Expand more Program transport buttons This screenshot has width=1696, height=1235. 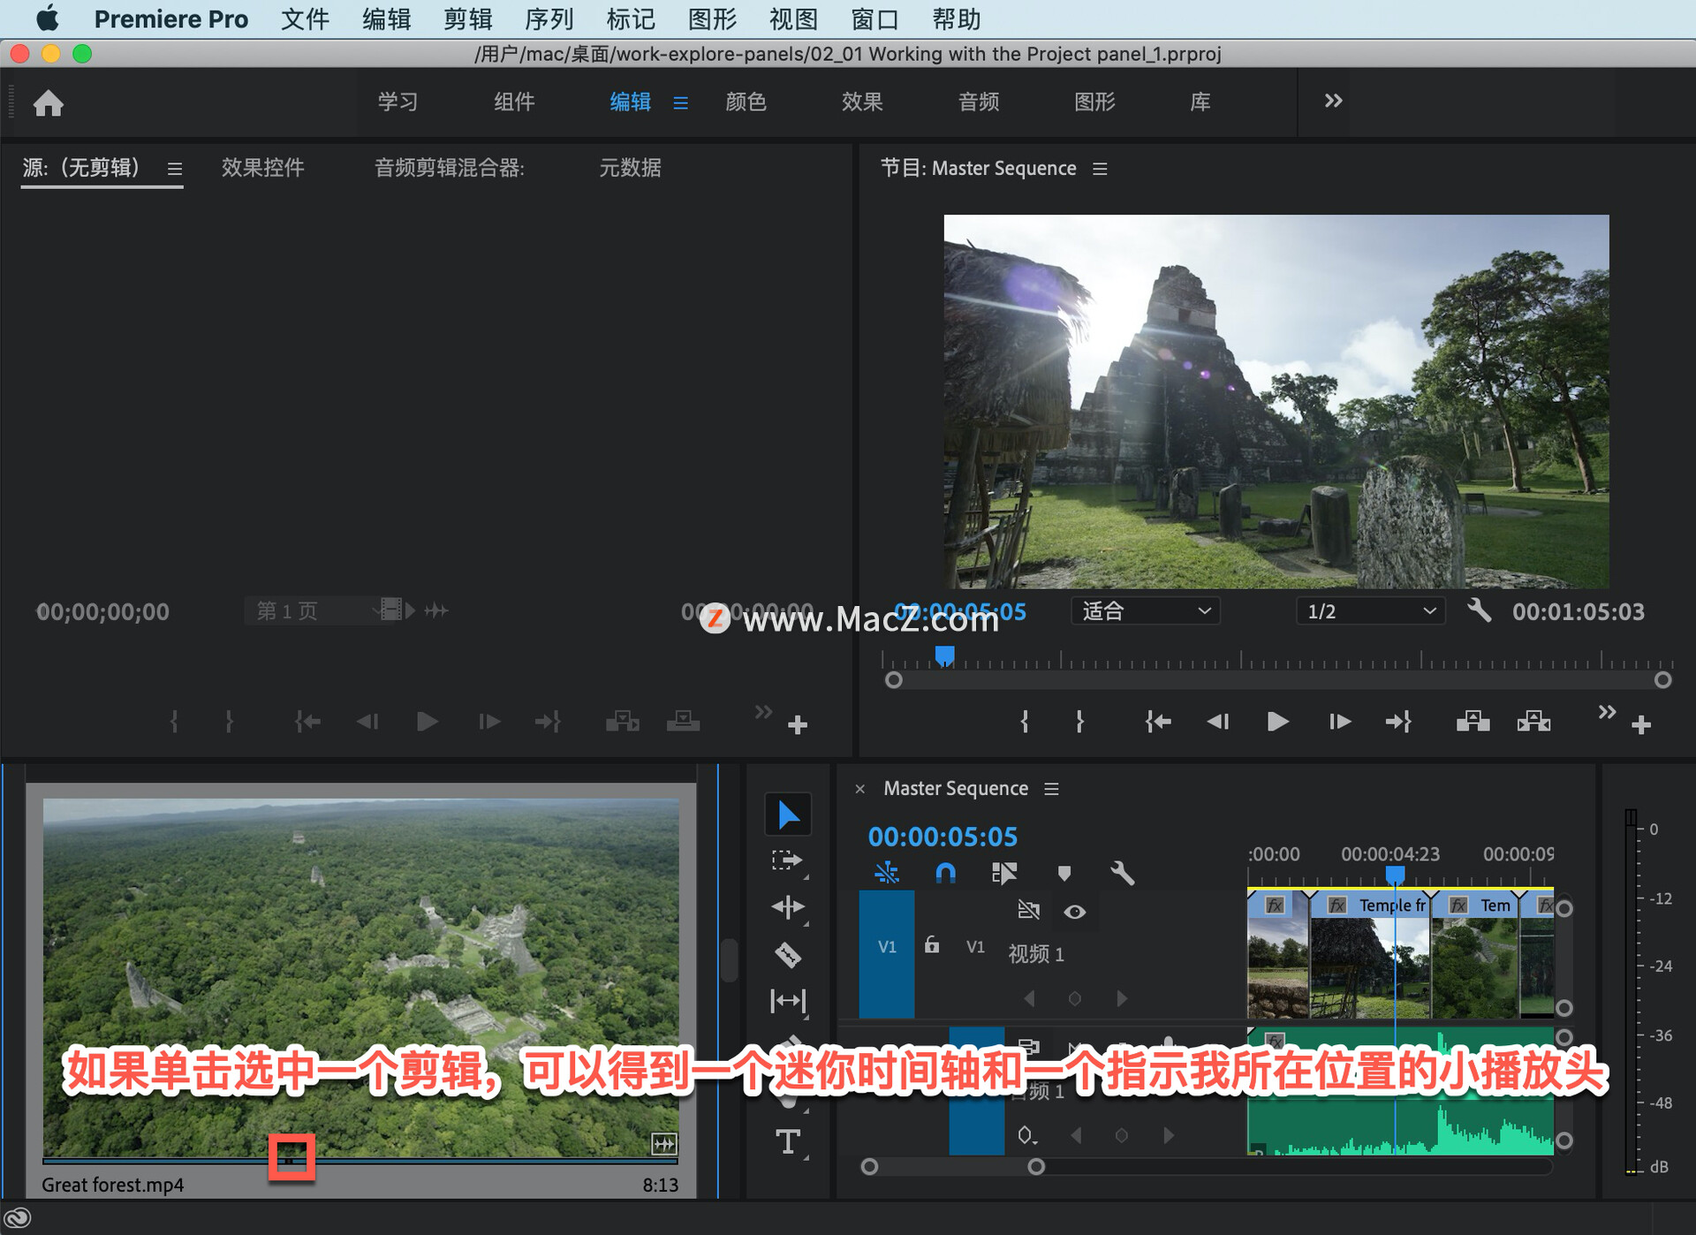[1607, 712]
